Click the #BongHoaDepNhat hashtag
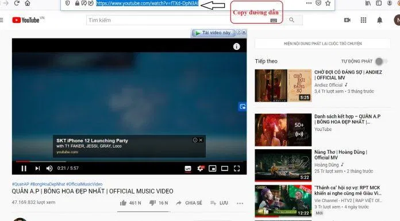This screenshot has width=400, height=221. point(48,184)
